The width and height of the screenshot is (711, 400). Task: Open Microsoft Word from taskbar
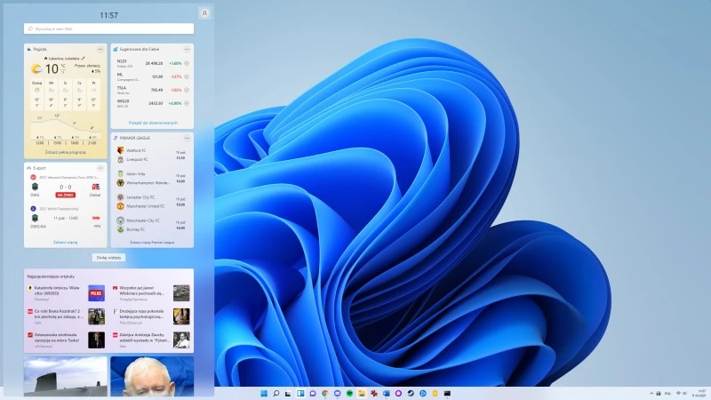point(386,393)
